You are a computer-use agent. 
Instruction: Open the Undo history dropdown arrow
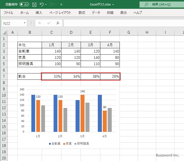tap(46, 5)
